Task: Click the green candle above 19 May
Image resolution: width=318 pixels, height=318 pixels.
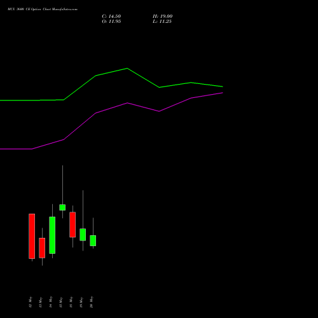Action: (x=83, y=235)
